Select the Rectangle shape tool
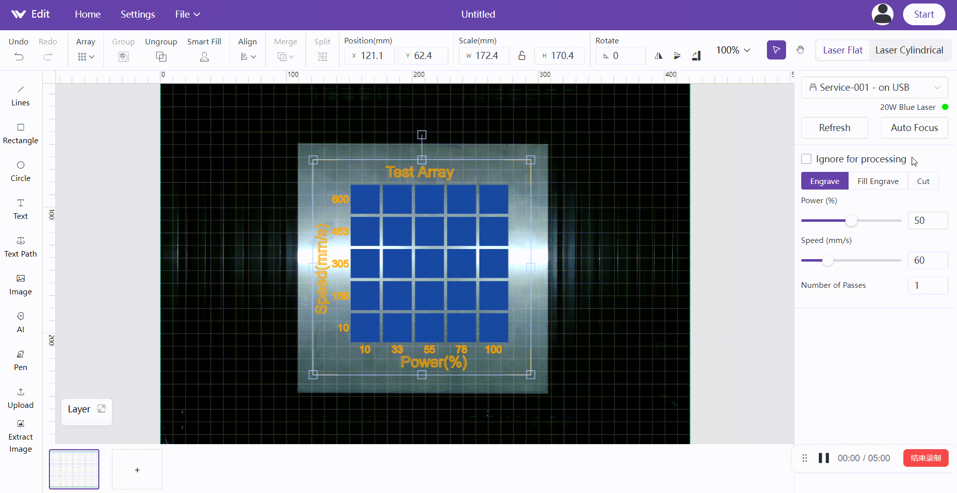 tap(20, 133)
